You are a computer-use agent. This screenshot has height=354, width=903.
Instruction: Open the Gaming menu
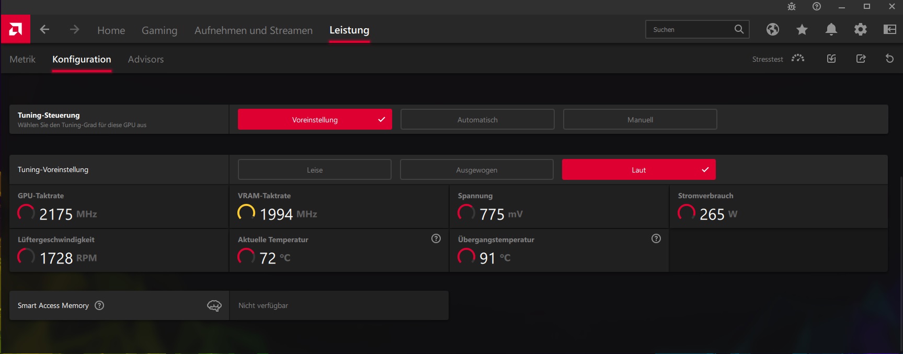pos(159,30)
